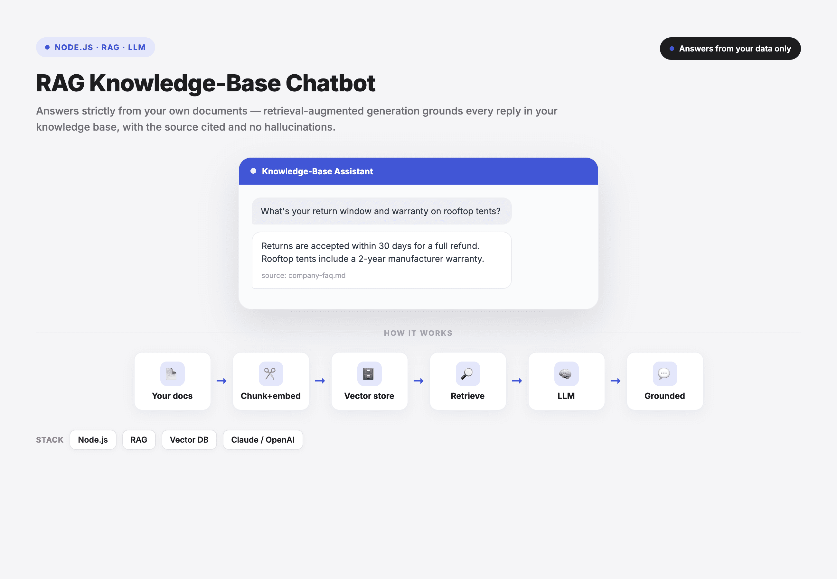Select the Claude / OpenAI stack chip
This screenshot has width=837, height=579.
pos(263,440)
